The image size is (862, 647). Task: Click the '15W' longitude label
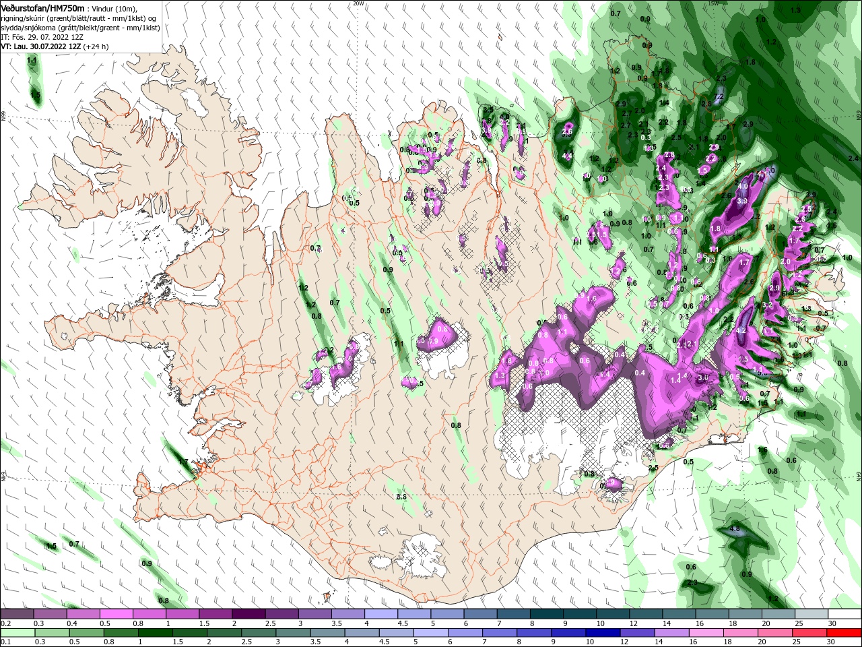(x=713, y=3)
